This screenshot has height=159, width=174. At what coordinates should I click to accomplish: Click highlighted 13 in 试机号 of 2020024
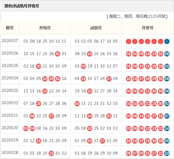(83, 79)
